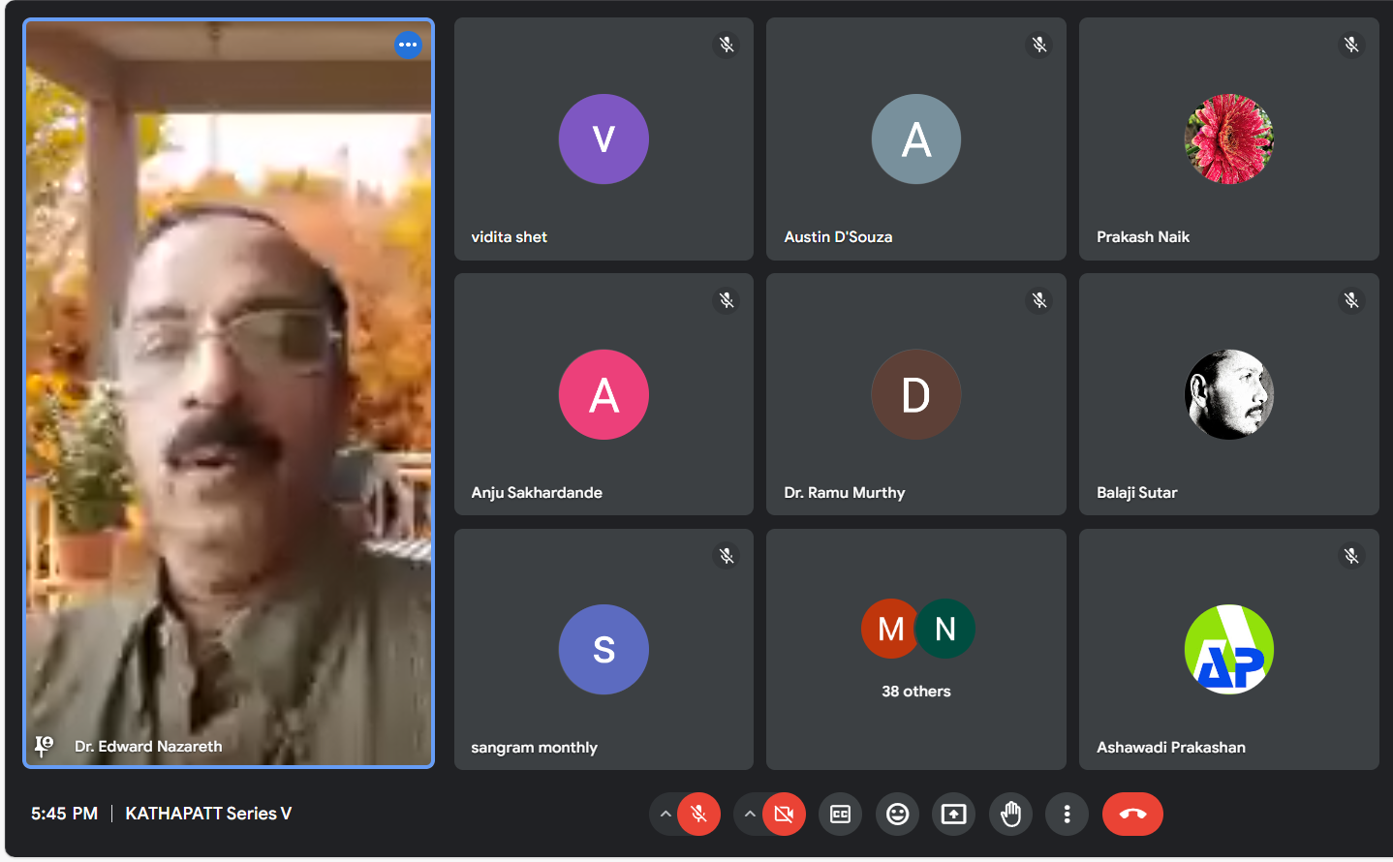Click the present screen icon
Viewport: 1393px width, 862px height.
[x=953, y=815]
